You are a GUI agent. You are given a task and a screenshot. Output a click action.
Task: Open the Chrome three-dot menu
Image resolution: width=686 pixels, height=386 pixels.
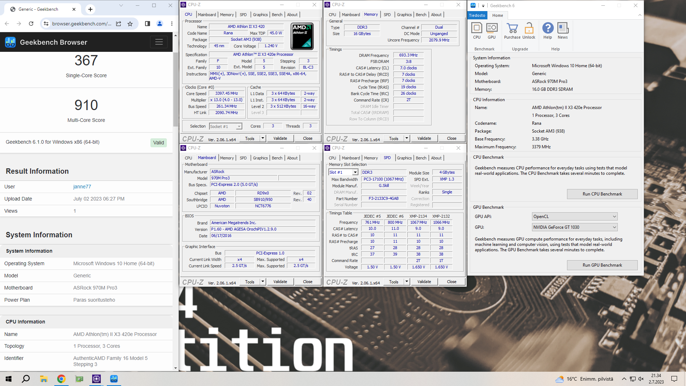(172, 24)
